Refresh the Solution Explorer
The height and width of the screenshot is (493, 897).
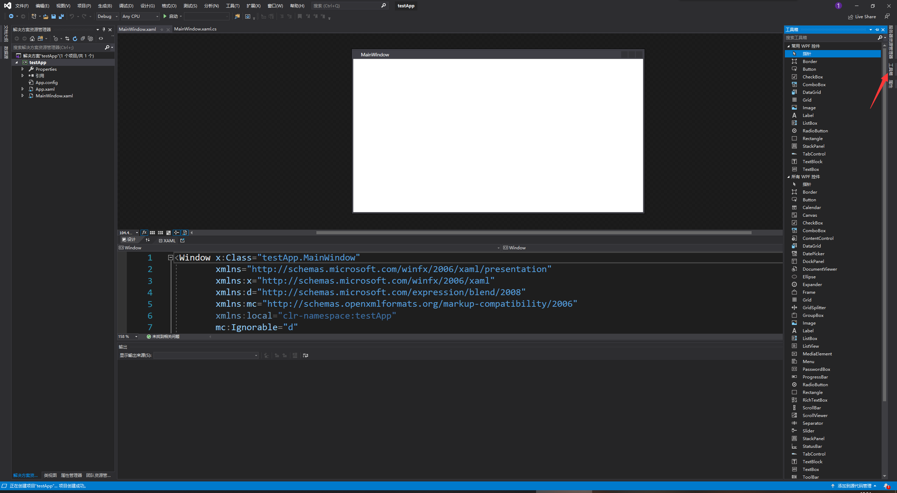point(75,39)
